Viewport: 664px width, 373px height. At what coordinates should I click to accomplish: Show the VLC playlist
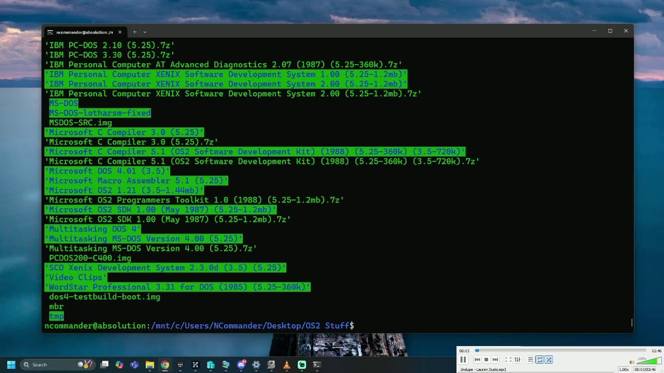[x=531, y=360]
